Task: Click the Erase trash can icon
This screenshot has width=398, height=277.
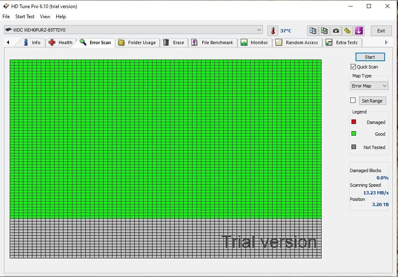Action: pos(166,42)
